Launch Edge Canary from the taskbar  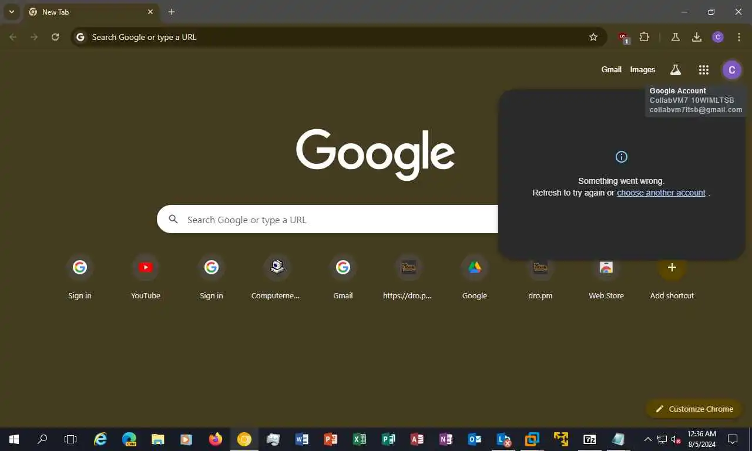129,439
